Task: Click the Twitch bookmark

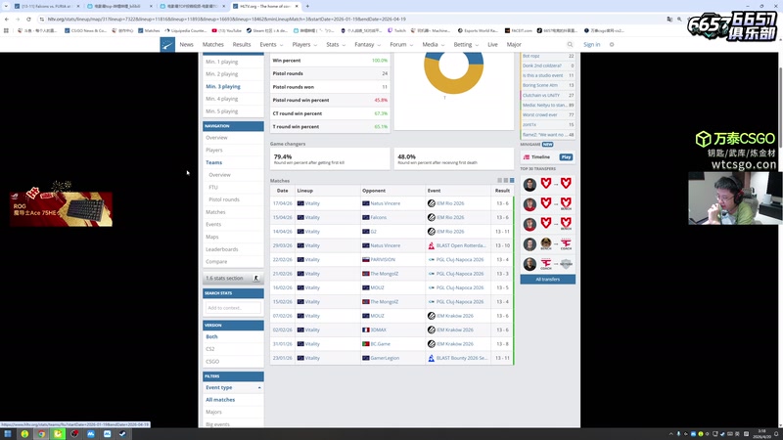Action: (397, 30)
